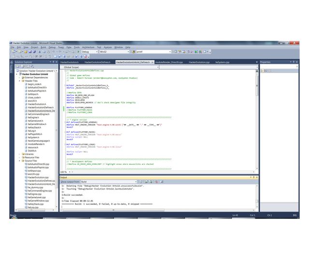Open the Global Scope dropdown
The height and width of the screenshot is (260, 309).
[158, 67]
